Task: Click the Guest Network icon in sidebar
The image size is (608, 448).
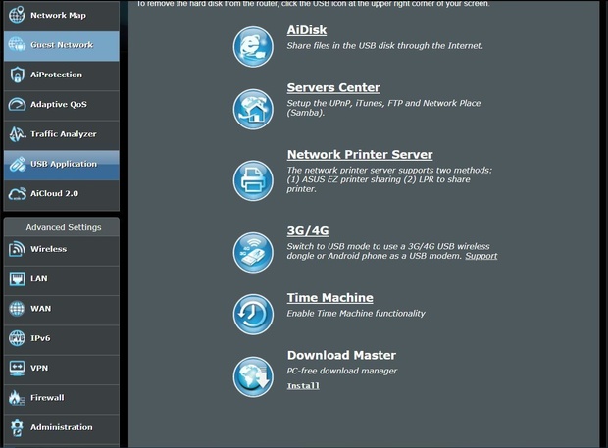Action: coord(17,45)
